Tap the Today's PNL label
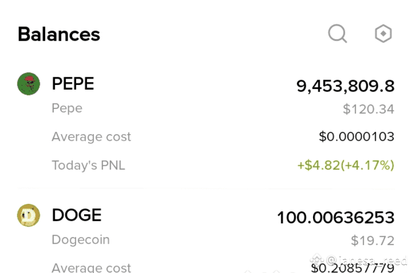The width and height of the screenshot is (412, 273). point(88,166)
